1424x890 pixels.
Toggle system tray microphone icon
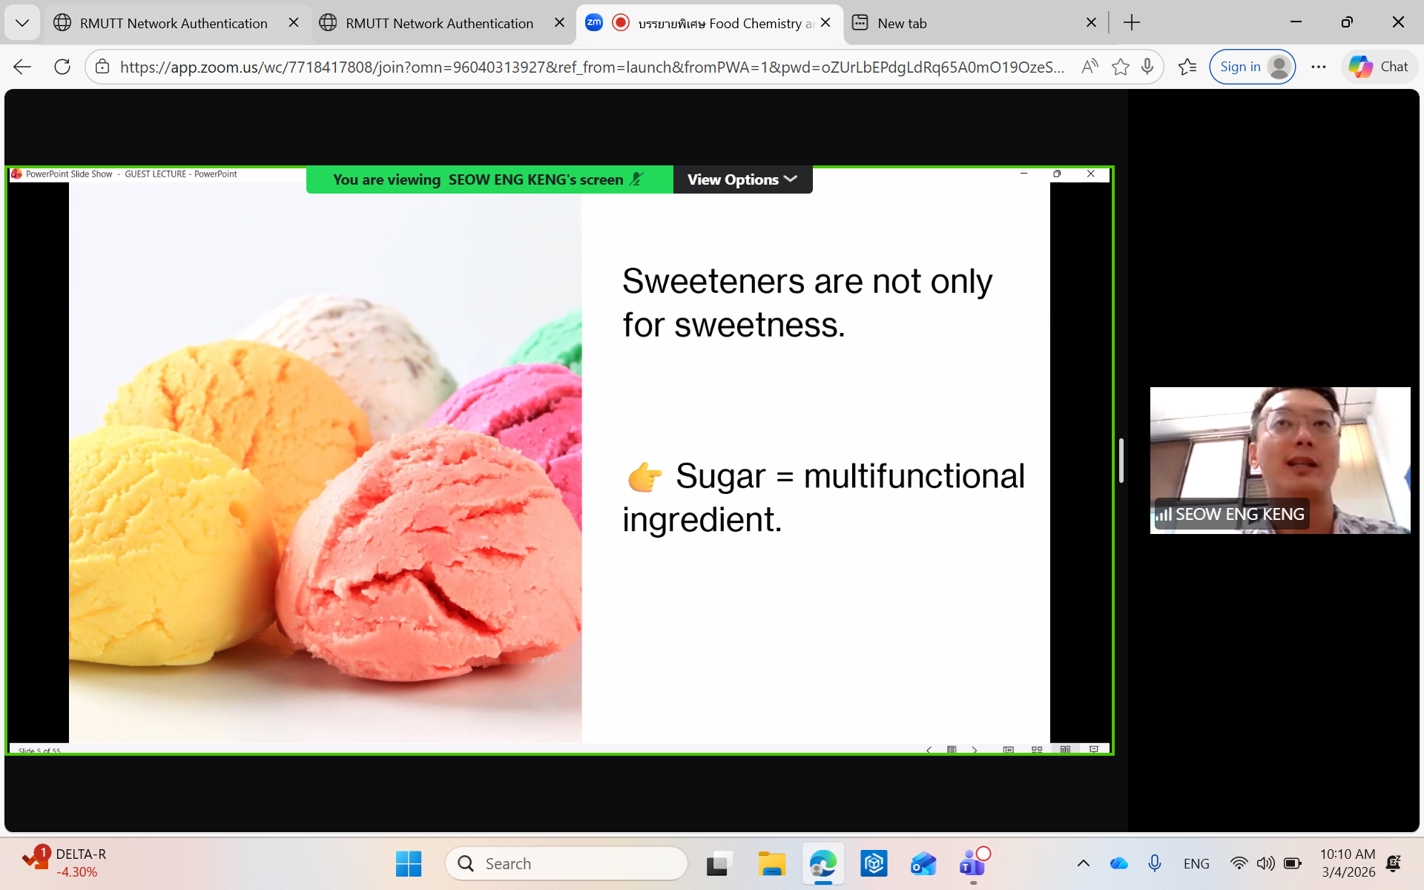[x=1154, y=863]
